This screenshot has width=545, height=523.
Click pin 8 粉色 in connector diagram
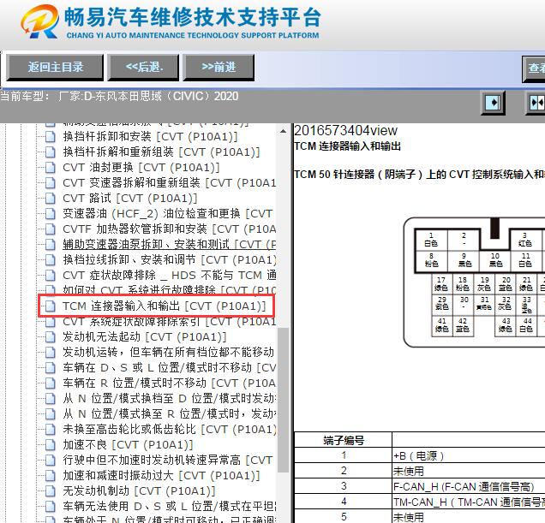(x=431, y=260)
